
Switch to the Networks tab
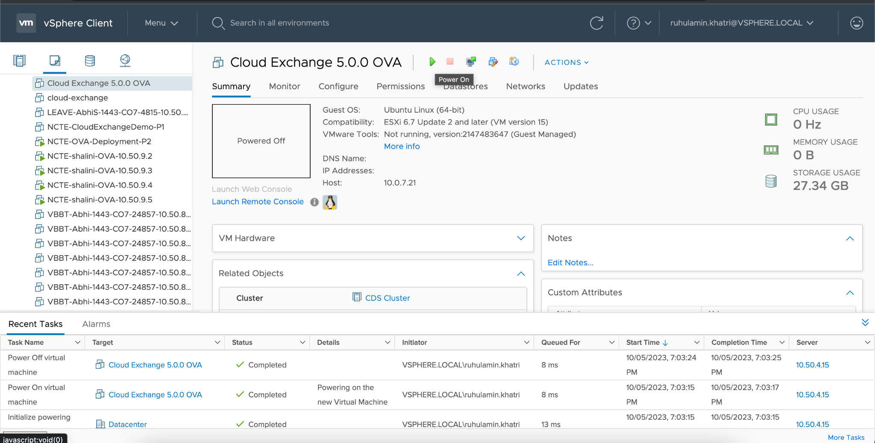[526, 86]
